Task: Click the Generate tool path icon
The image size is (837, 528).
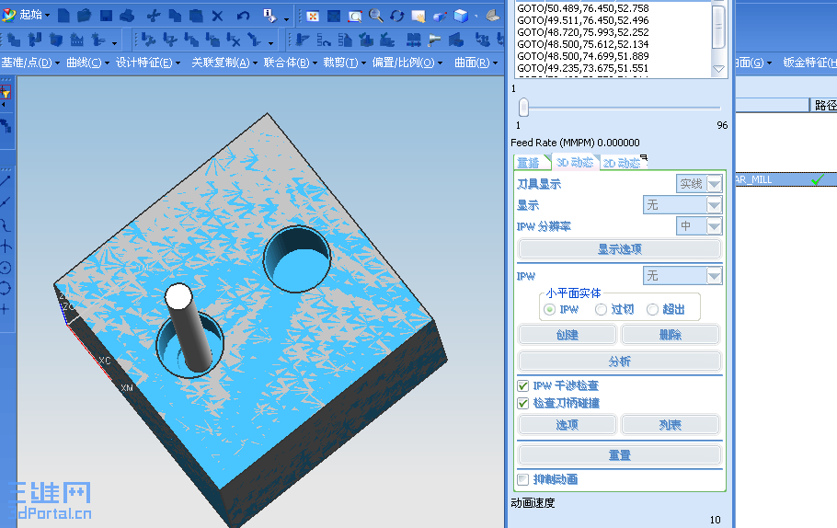Action: click(x=302, y=40)
